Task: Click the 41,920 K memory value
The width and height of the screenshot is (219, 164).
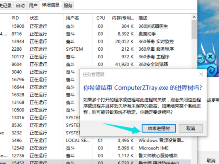Action: click(x=124, y=64)
